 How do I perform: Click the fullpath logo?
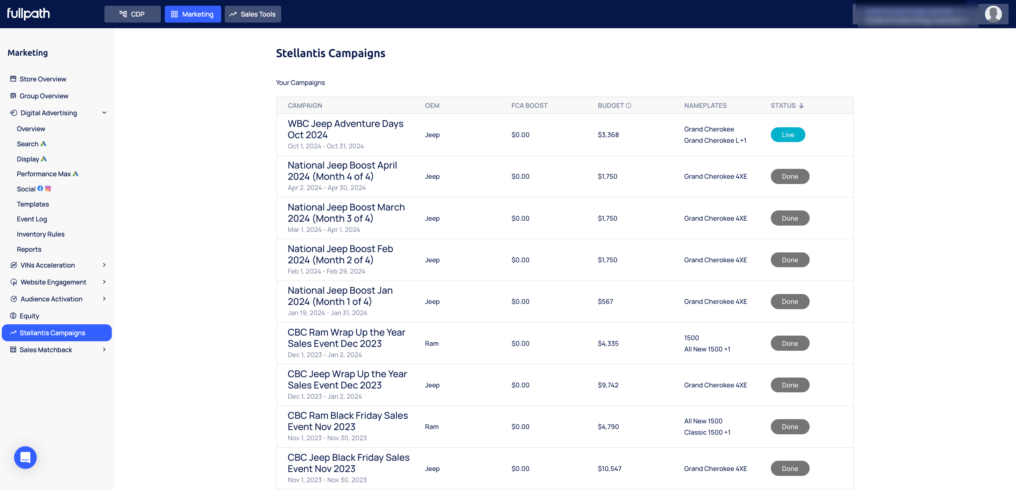click(28, 14)
